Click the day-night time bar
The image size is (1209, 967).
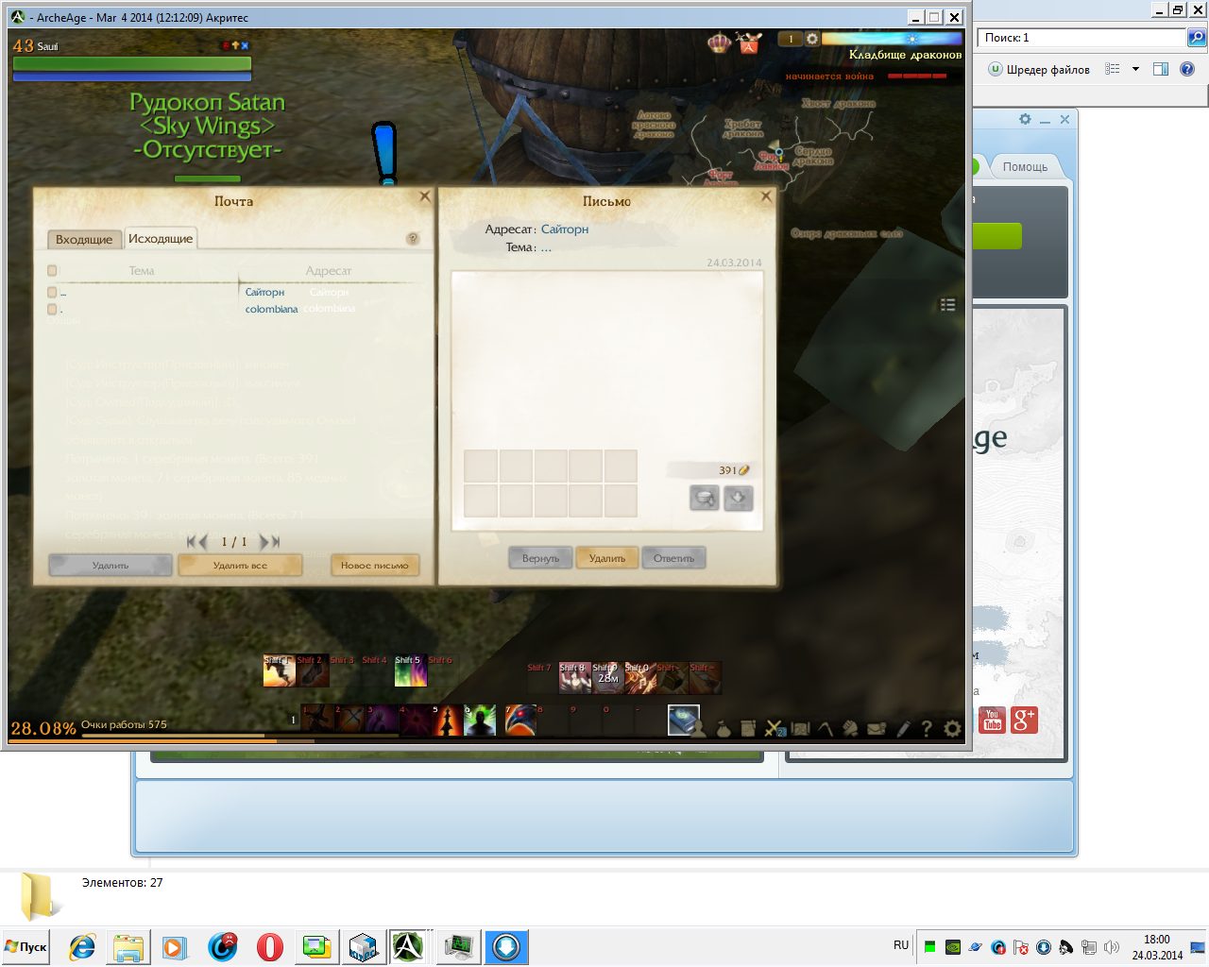point(892,39)
